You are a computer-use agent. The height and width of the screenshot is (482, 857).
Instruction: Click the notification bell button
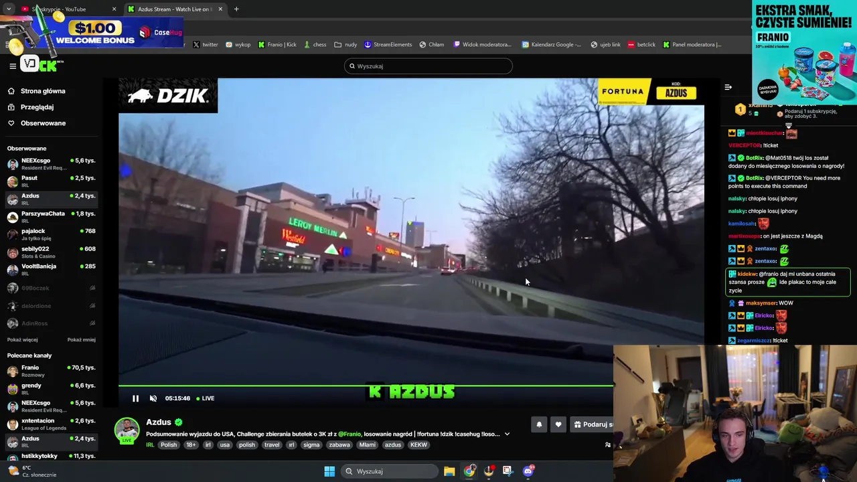[539, 424]
